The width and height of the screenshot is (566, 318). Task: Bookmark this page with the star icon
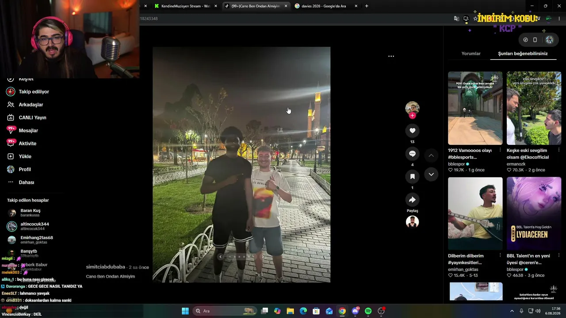[x=476, y=19]
